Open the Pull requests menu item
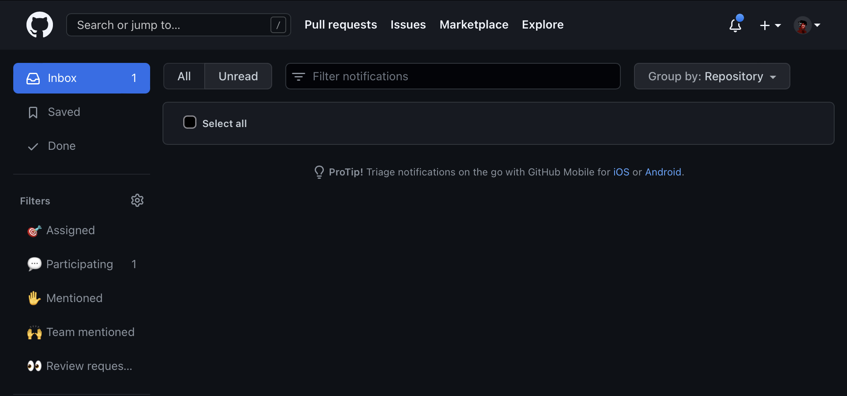 pyautogui.click(x=340, y=24)
